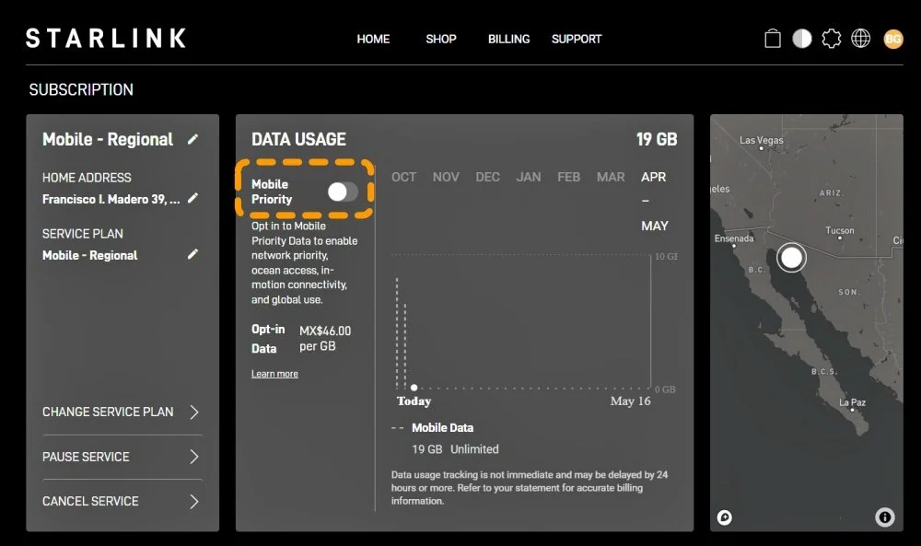Click the 19 GB total usage value
This screenshot has height=546, width=921.
click(x=657, y=139)
